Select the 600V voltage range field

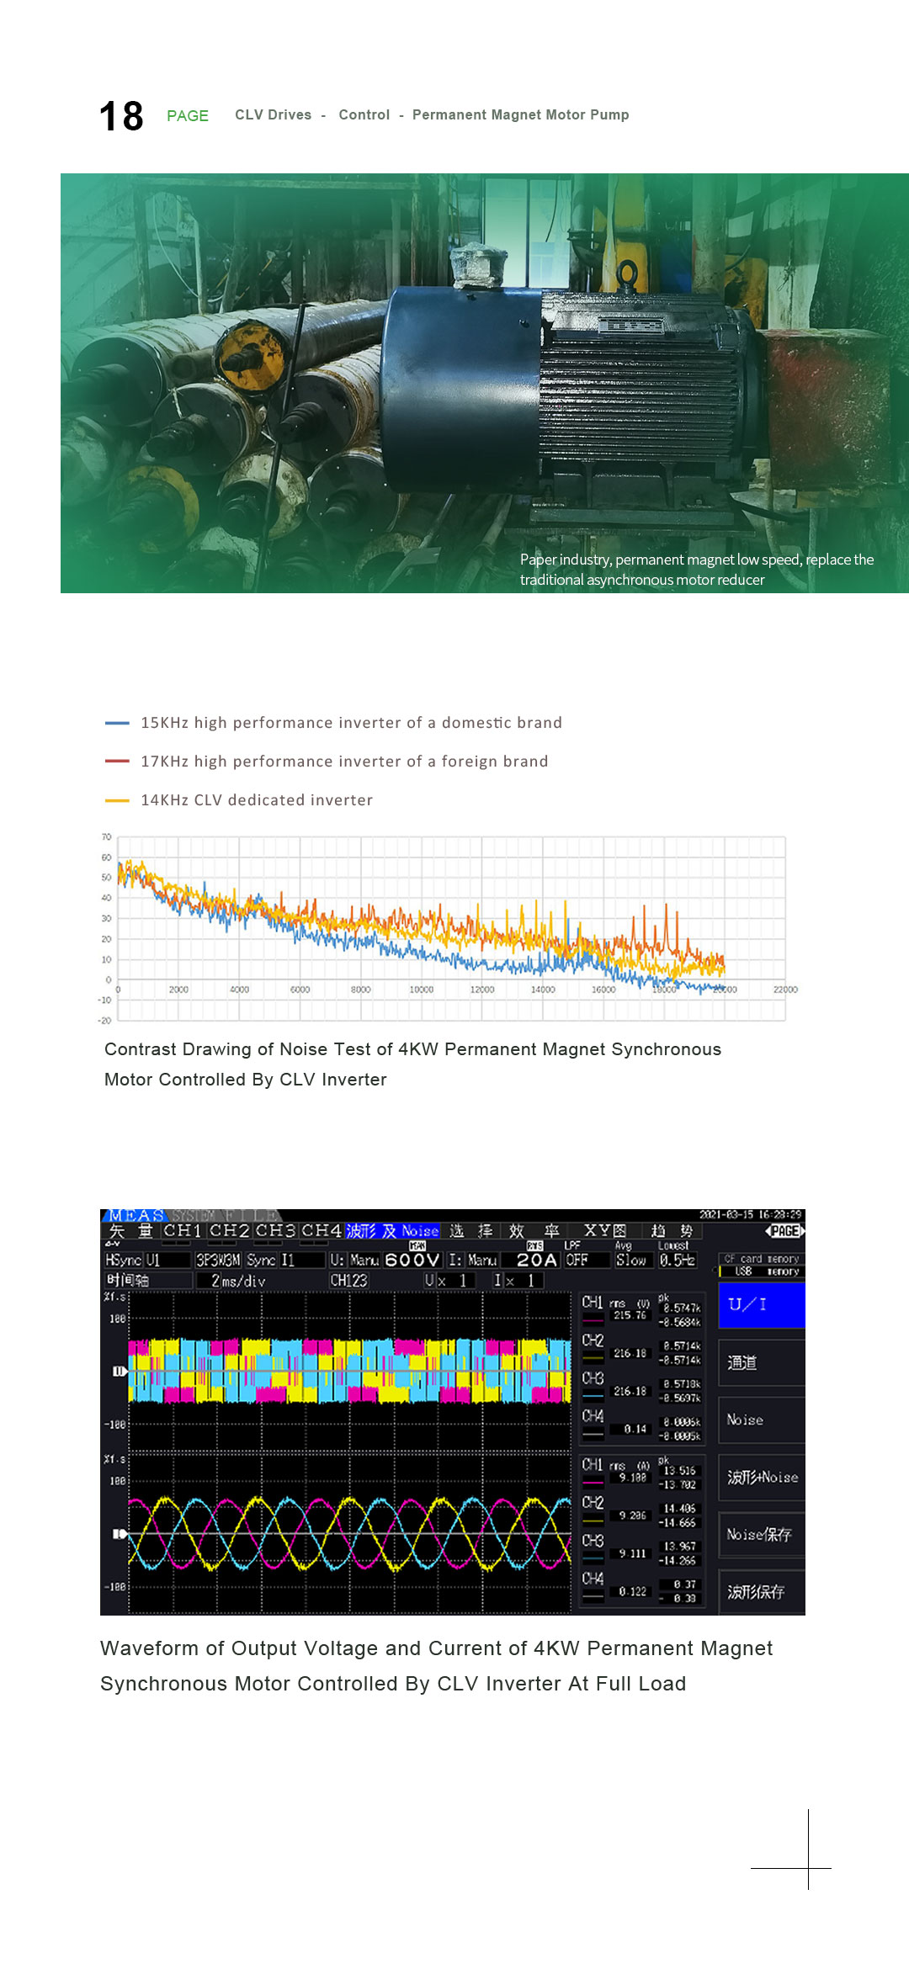click(x=412, y=1260)
